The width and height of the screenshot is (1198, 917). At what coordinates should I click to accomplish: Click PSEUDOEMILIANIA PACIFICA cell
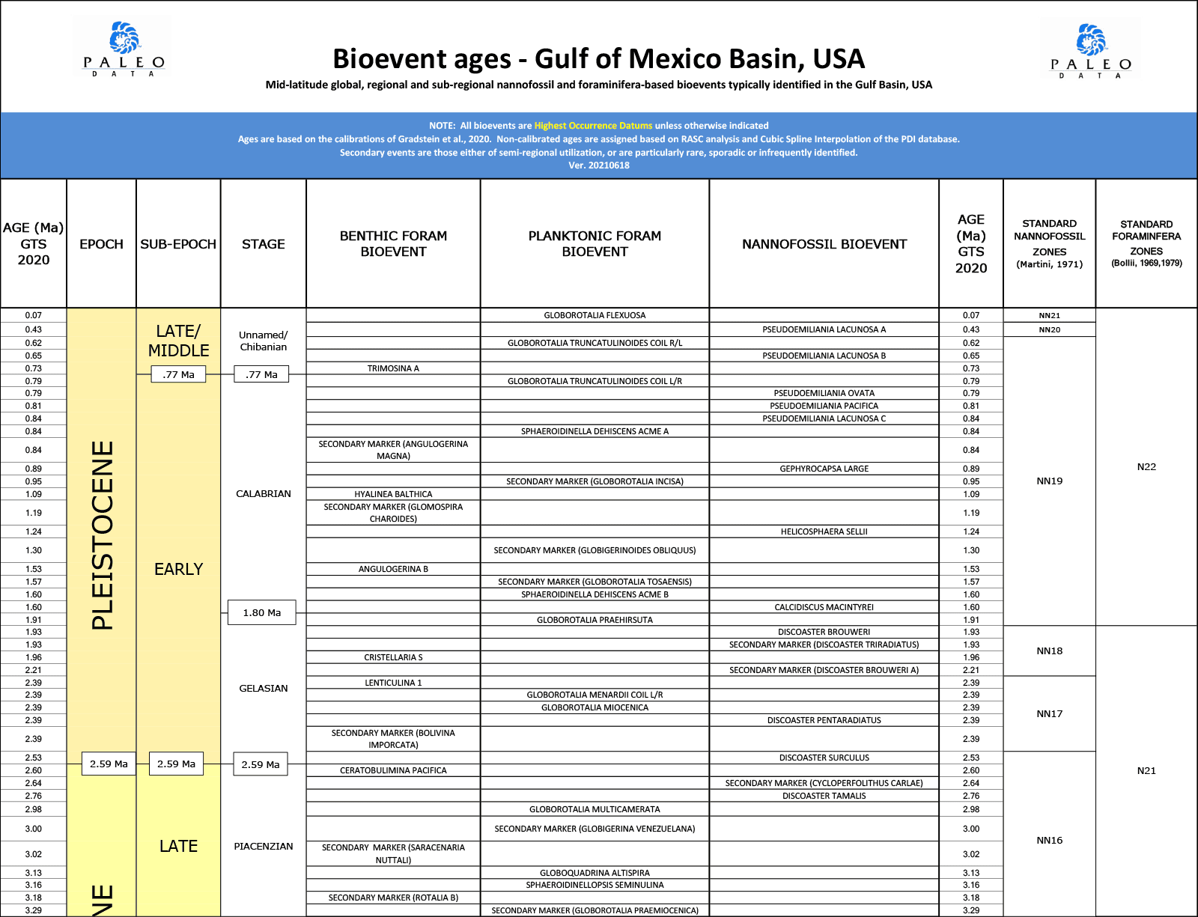click(824, 406)
